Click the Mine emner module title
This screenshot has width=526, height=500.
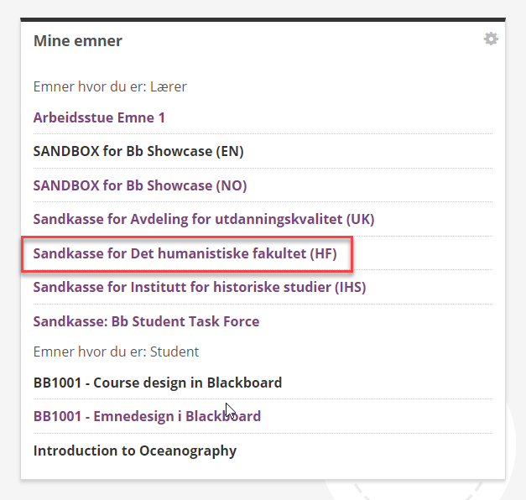[78, 41]
